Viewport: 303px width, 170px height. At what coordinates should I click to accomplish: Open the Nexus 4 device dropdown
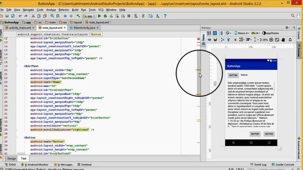point(241,33)
